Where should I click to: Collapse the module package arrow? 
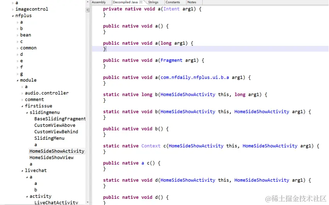(x=17, y=80)
